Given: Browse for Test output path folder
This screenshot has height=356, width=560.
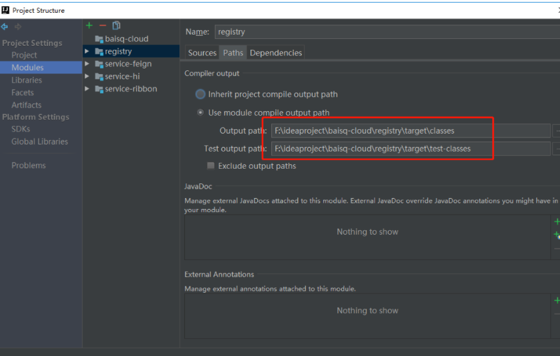Looking at the screenshot, I should [556, 148].
